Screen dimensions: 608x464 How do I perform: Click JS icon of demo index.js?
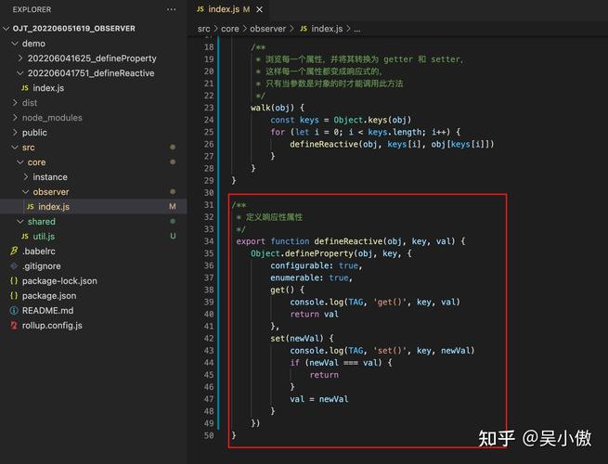[x=25, y=88]
